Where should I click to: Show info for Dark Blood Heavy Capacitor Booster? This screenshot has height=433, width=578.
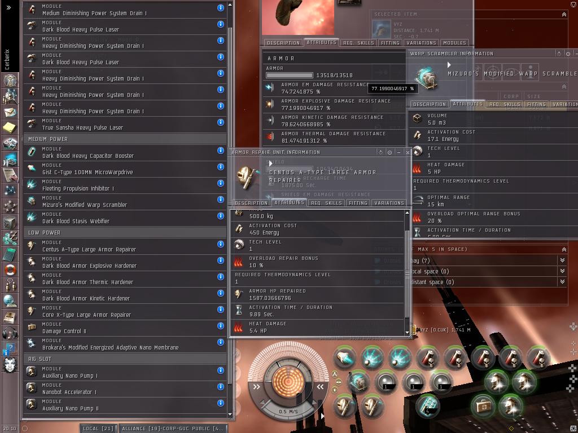click(x=221, y=150)
